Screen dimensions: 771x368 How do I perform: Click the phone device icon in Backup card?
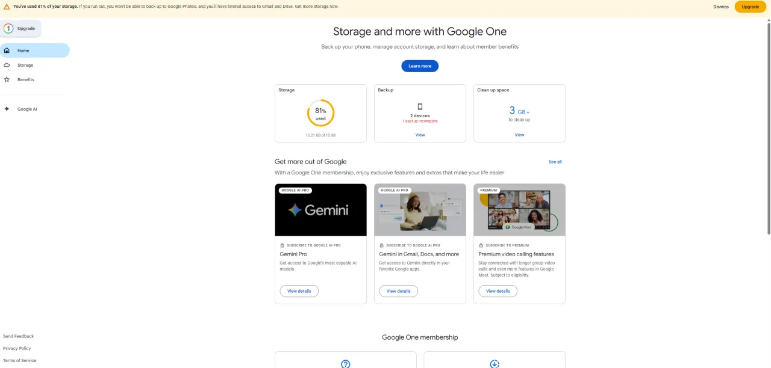420,106
